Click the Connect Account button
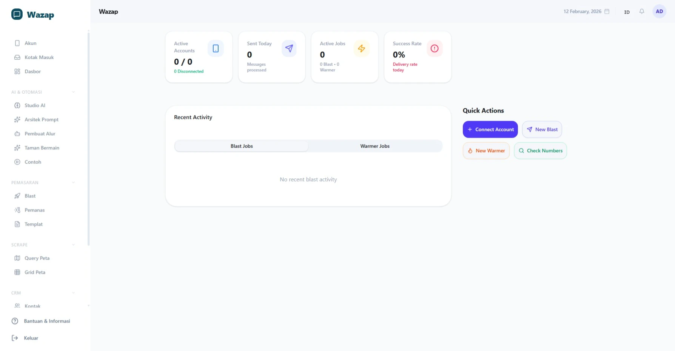This screenshot has height=351, width=675. click(x=490, y=129)
